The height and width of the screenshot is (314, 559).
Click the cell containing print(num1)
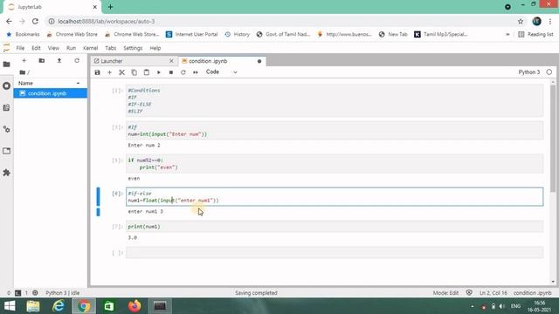click(335, 227)
